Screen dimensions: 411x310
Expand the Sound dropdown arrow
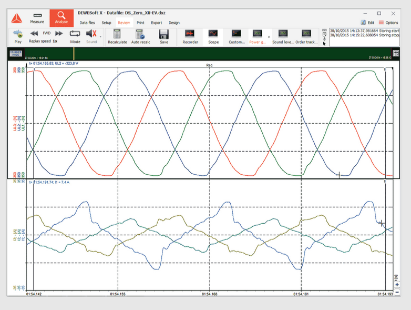[100, 36]
